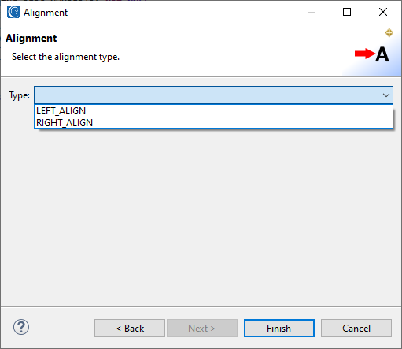Click the help question mark icon
The width and height of the screenshot is (402, 349).
tap(21, 327)
